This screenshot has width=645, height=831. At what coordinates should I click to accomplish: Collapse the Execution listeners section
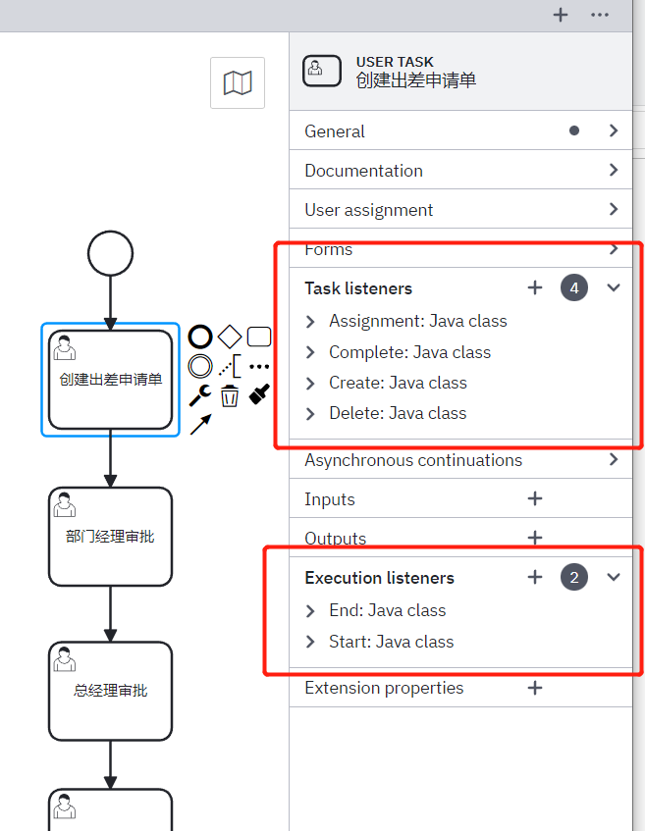click(614, 577)
